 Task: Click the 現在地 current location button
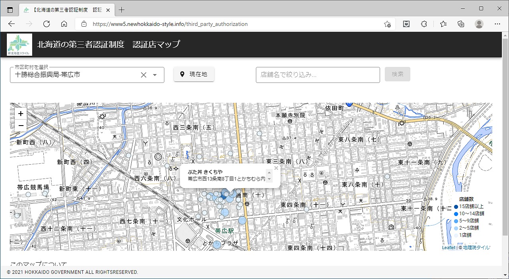click(194, 74)
